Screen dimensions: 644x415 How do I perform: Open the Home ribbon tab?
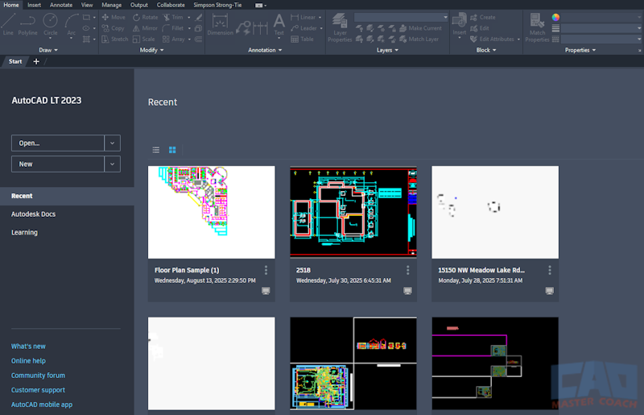(x=11, y=5)
